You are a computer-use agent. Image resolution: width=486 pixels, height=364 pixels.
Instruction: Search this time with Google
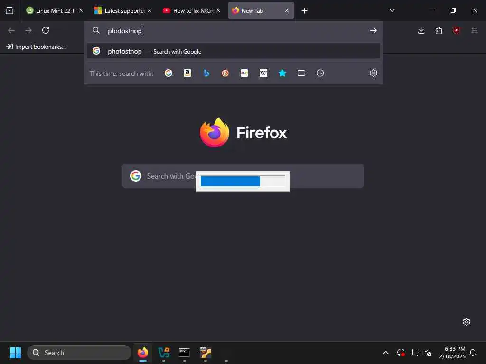click(168, 73)
